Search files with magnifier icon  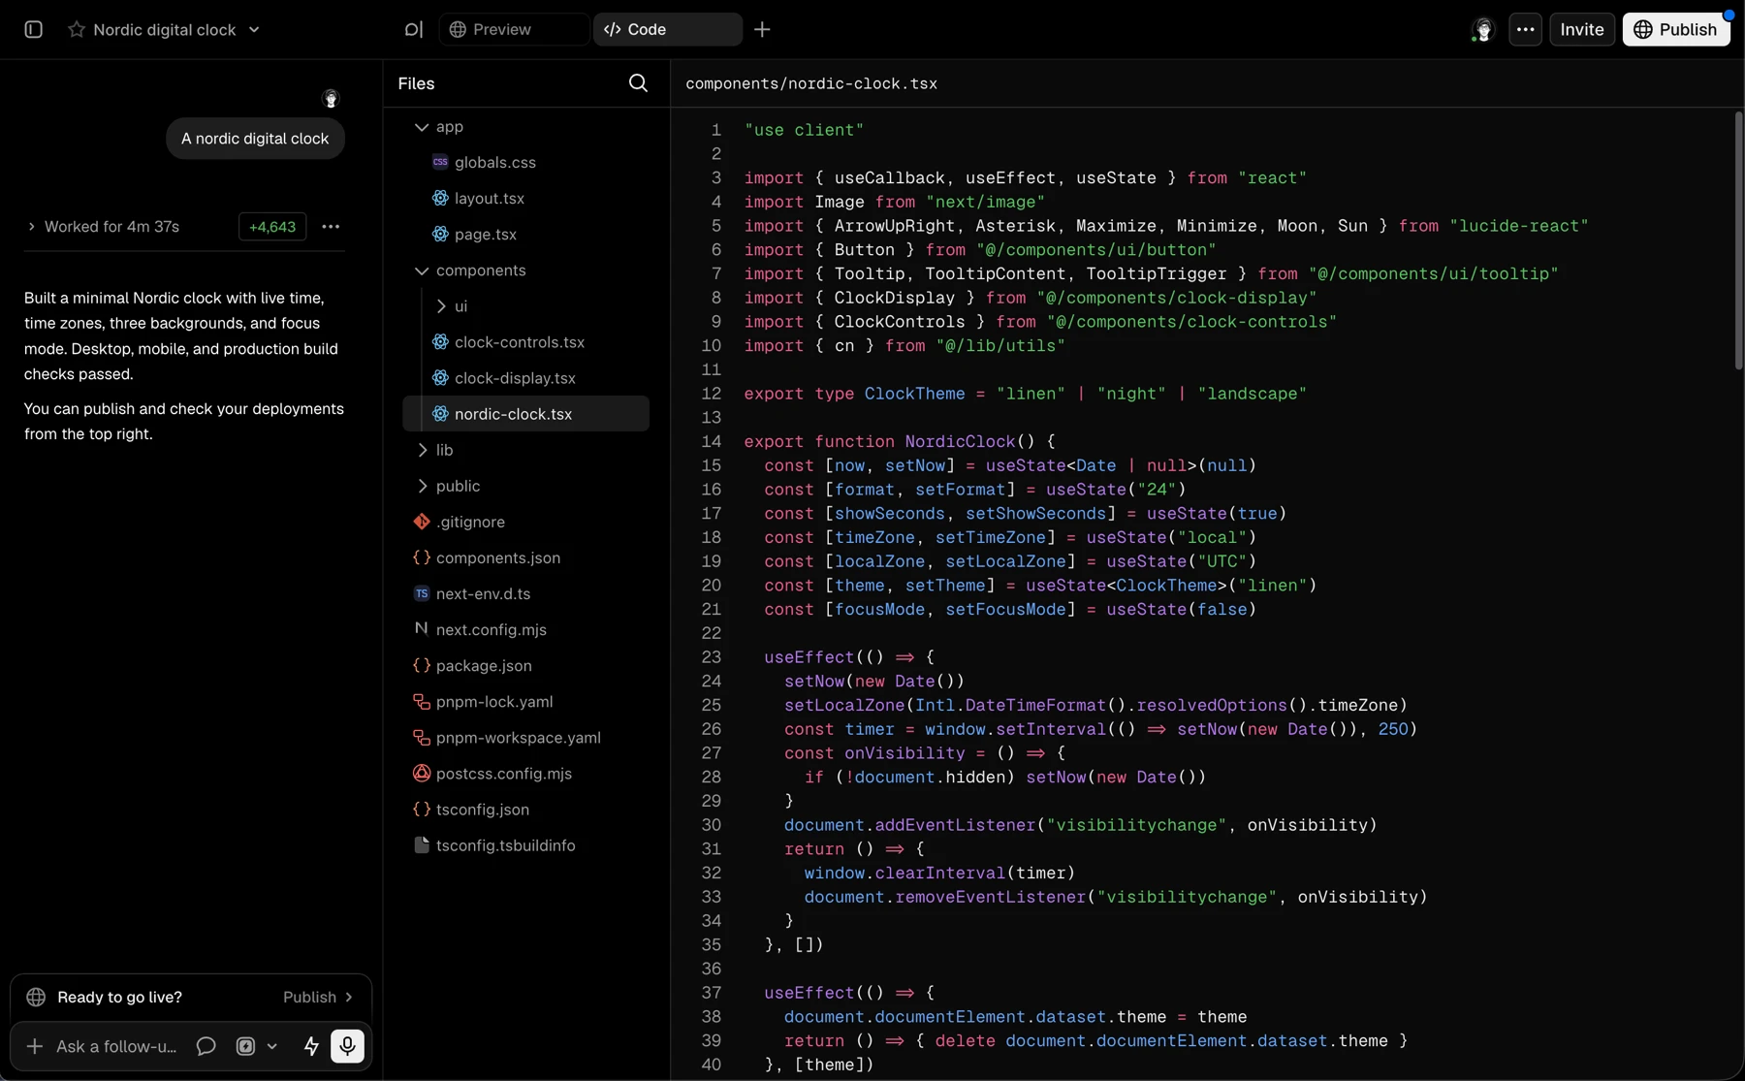click(x=638, y=83)
